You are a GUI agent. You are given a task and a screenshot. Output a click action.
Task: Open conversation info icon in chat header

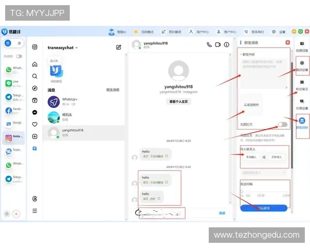226,45
